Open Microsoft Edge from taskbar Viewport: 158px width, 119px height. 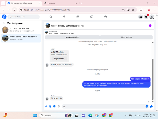[x=90, y=116]
